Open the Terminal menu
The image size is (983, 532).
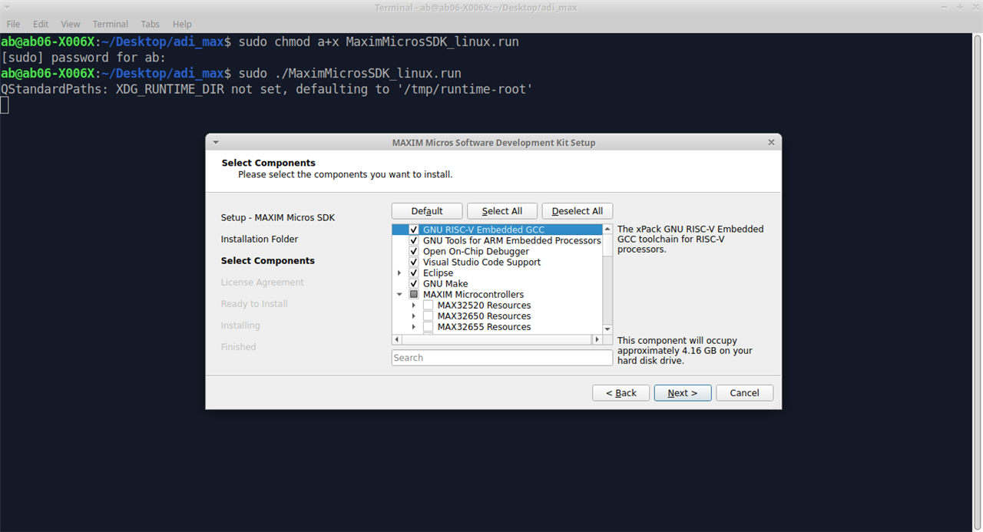point(110,24)
